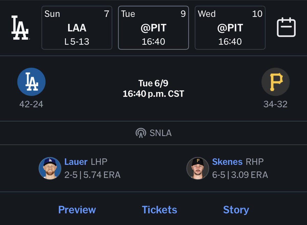Select the Wed 10 @PIT game card
The width and height of the screenshot is (307, 225).
[x=230, y=28]
